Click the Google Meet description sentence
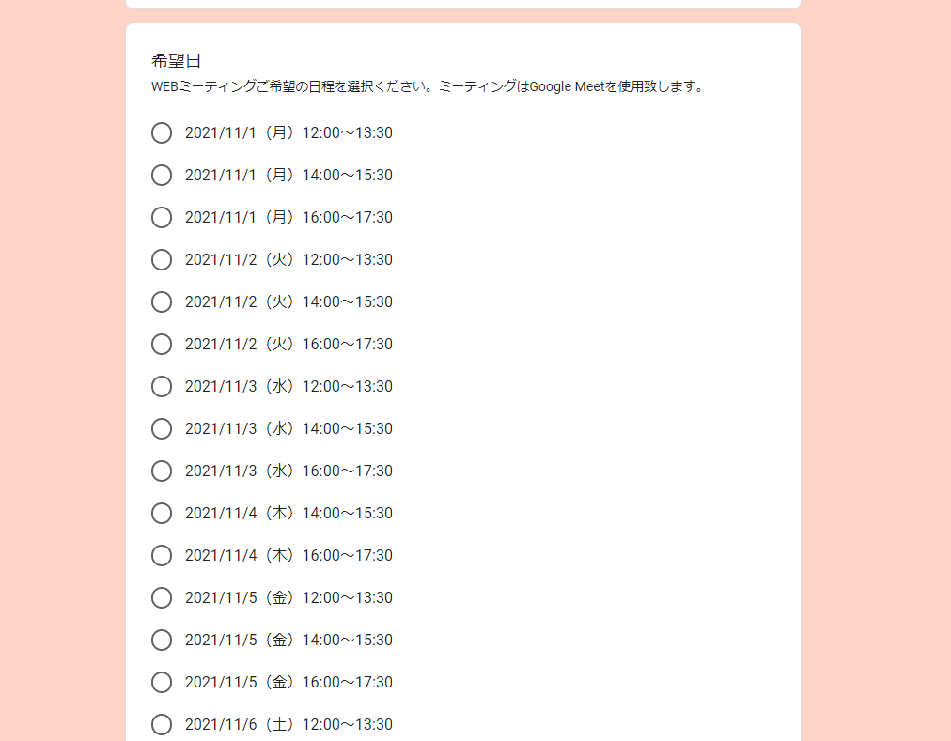Viewport: 951px width, 741px height. [x=428, y=87]
